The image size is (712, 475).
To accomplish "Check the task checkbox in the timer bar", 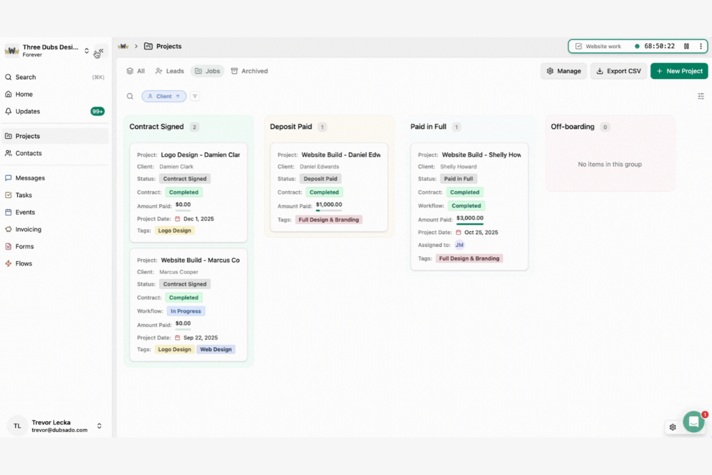I will [579, 46].
